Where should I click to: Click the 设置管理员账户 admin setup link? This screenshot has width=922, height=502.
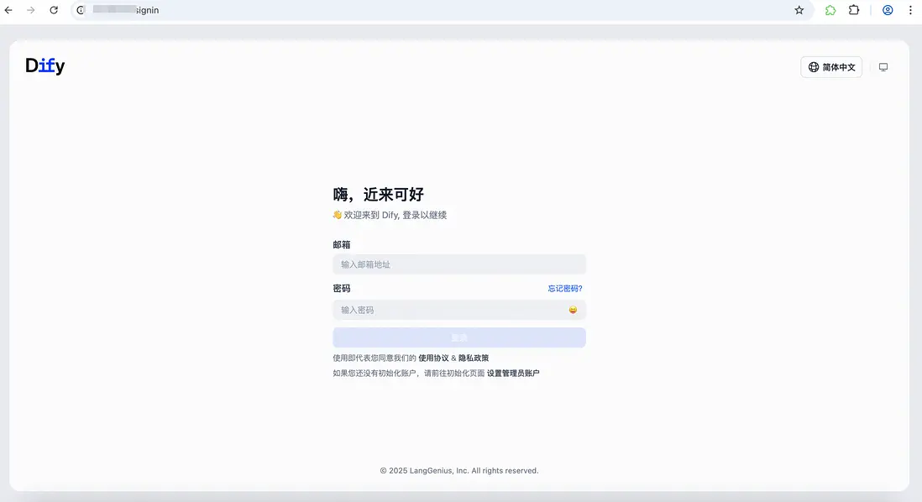513,372
